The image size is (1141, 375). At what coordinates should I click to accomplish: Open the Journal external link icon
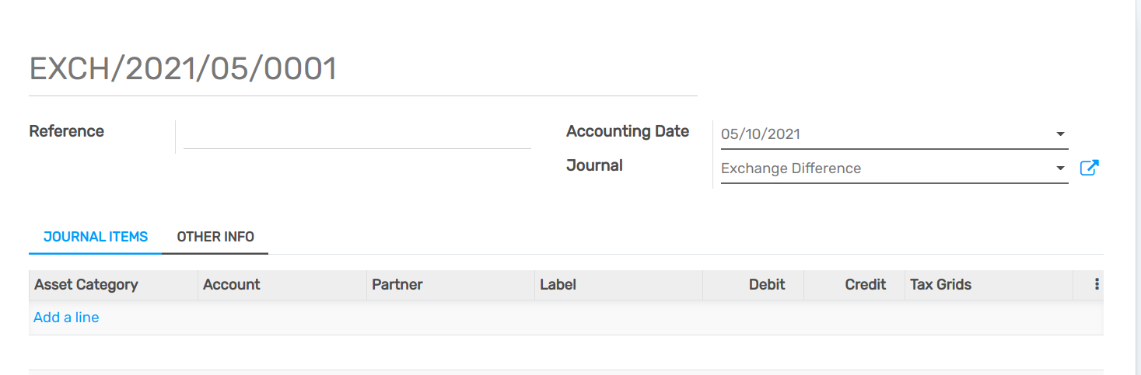coord(1089,168)
